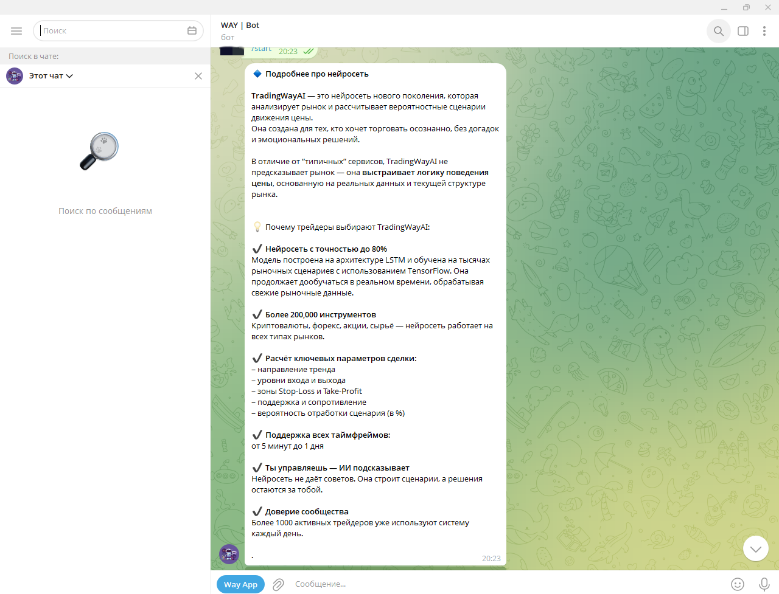Close the Этот чат search filter with X
Screen dimensions: 779x594
pos(198,75)
